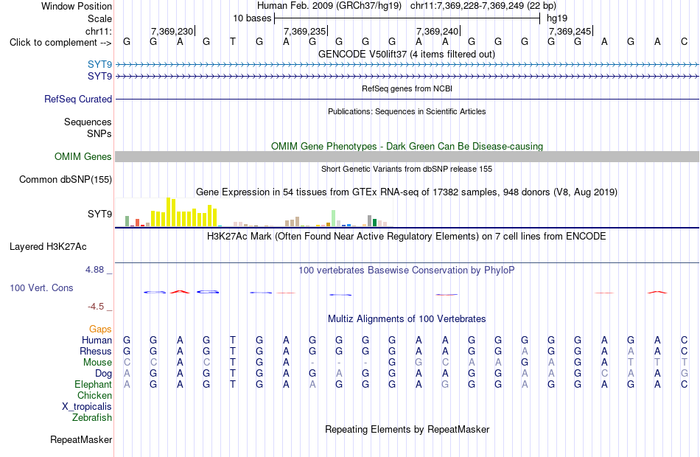Open 'Repeating Elements by RepeatMasker' title
The height and width of the screenshot is (457, 700).
click(407, 429)
